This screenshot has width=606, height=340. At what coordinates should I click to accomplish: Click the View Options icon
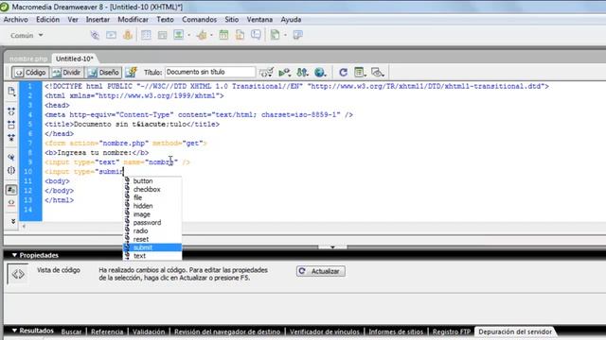pos(360,72)
